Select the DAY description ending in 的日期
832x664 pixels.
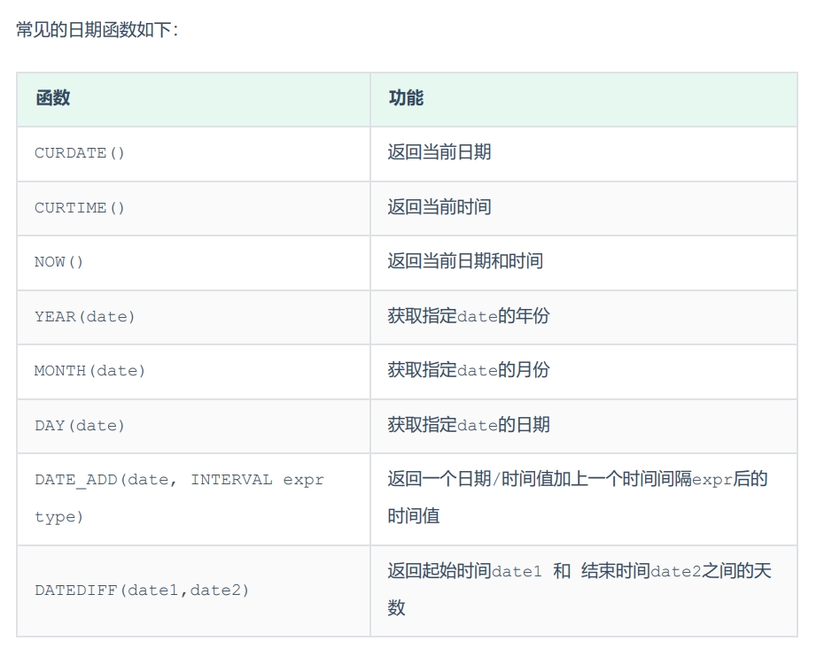[x=468, y=425]
